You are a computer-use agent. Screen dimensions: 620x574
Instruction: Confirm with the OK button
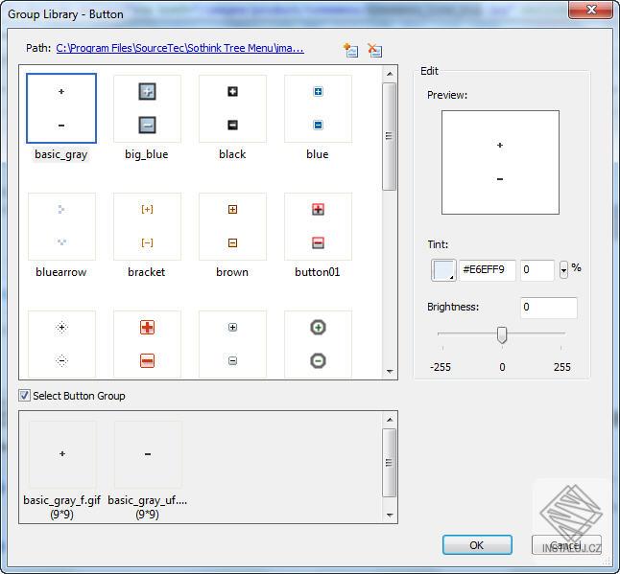(x=477, y=545)
